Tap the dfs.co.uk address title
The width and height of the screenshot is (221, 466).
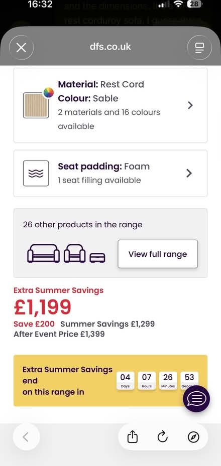click(111, 47)
